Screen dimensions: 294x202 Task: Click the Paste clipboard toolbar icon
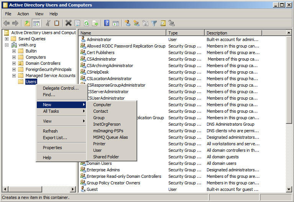tap(57, 23)
